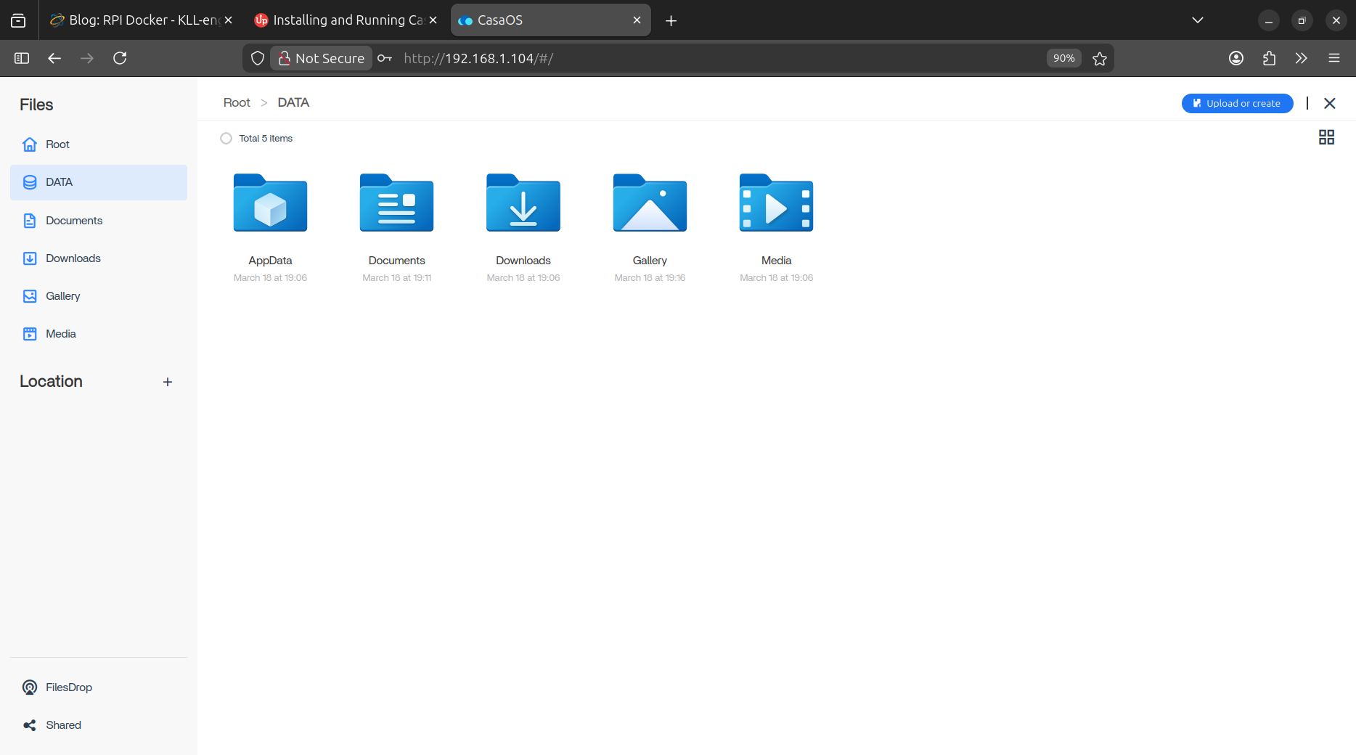Select Gallery in the Files sidebar
The height and width of the screenshot is (755, 1356).
(x=62, y=295)
